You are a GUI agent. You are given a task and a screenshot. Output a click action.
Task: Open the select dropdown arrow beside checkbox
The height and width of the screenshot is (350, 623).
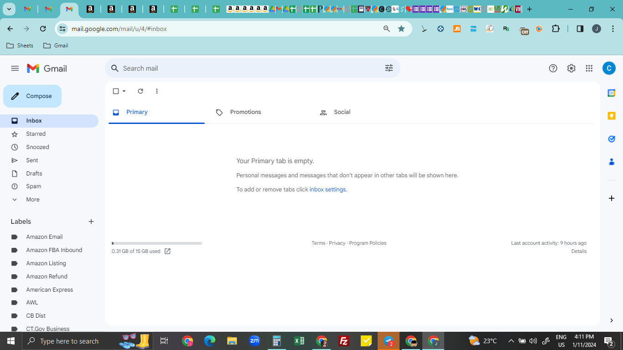(x=124, y=91)
